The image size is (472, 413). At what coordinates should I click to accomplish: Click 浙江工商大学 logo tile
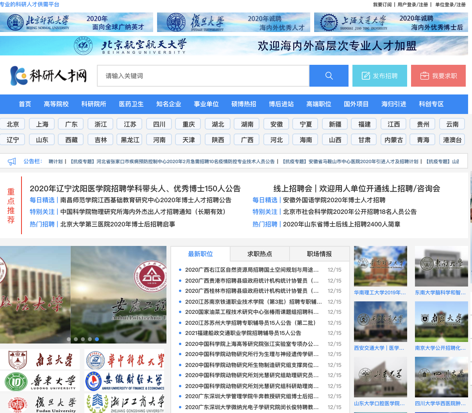click(125, 403)
